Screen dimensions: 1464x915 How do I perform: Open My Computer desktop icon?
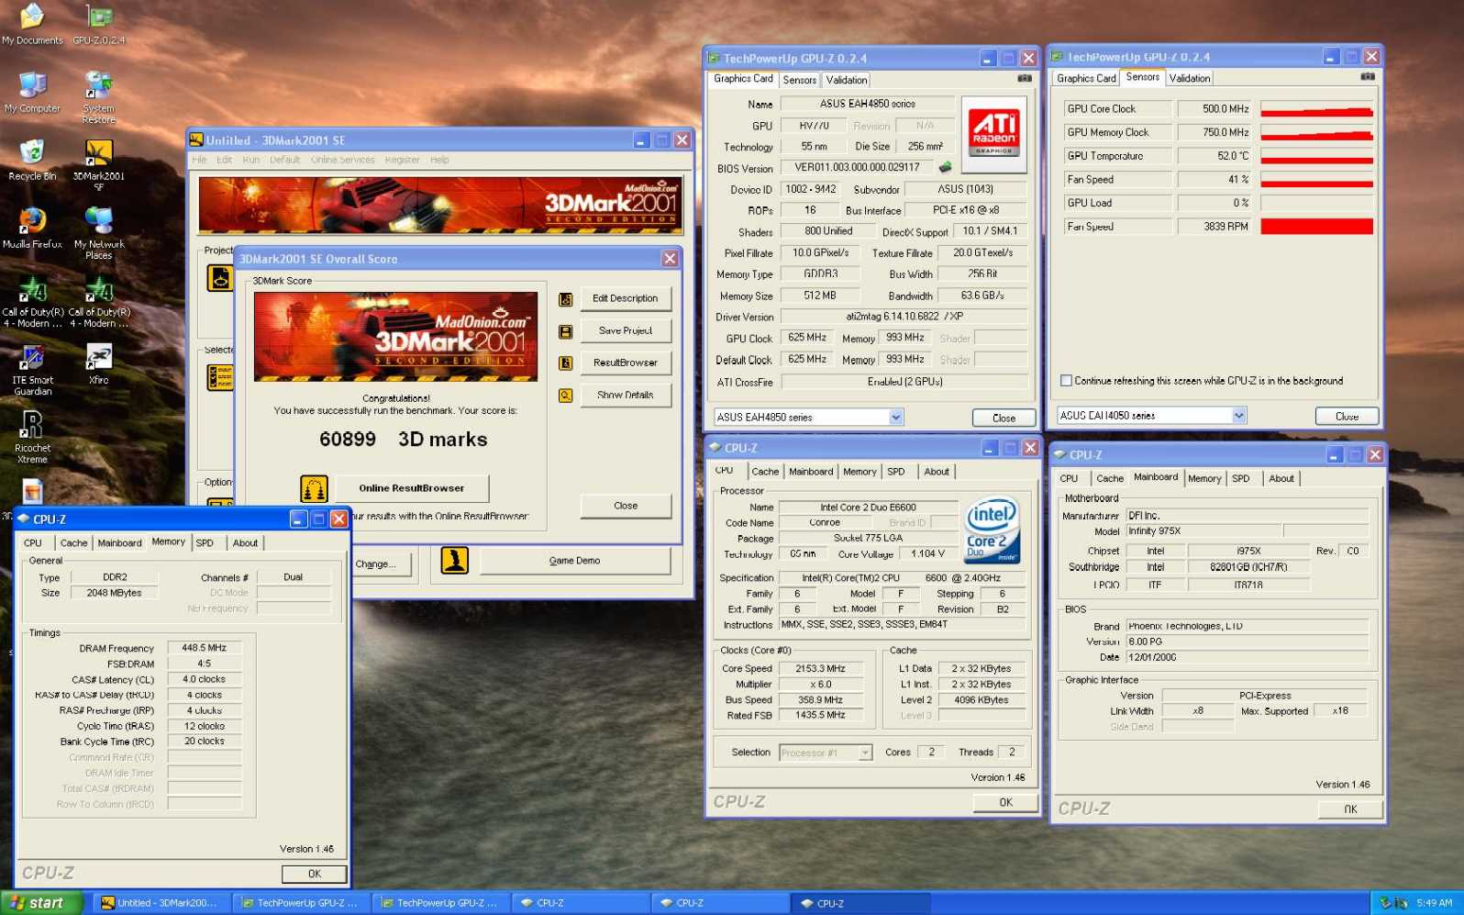[32, 92]
